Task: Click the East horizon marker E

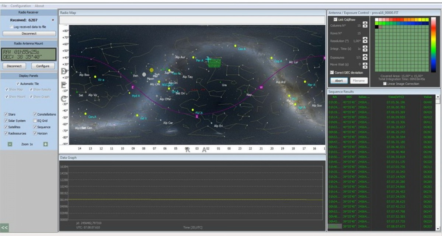Action: 133,87
